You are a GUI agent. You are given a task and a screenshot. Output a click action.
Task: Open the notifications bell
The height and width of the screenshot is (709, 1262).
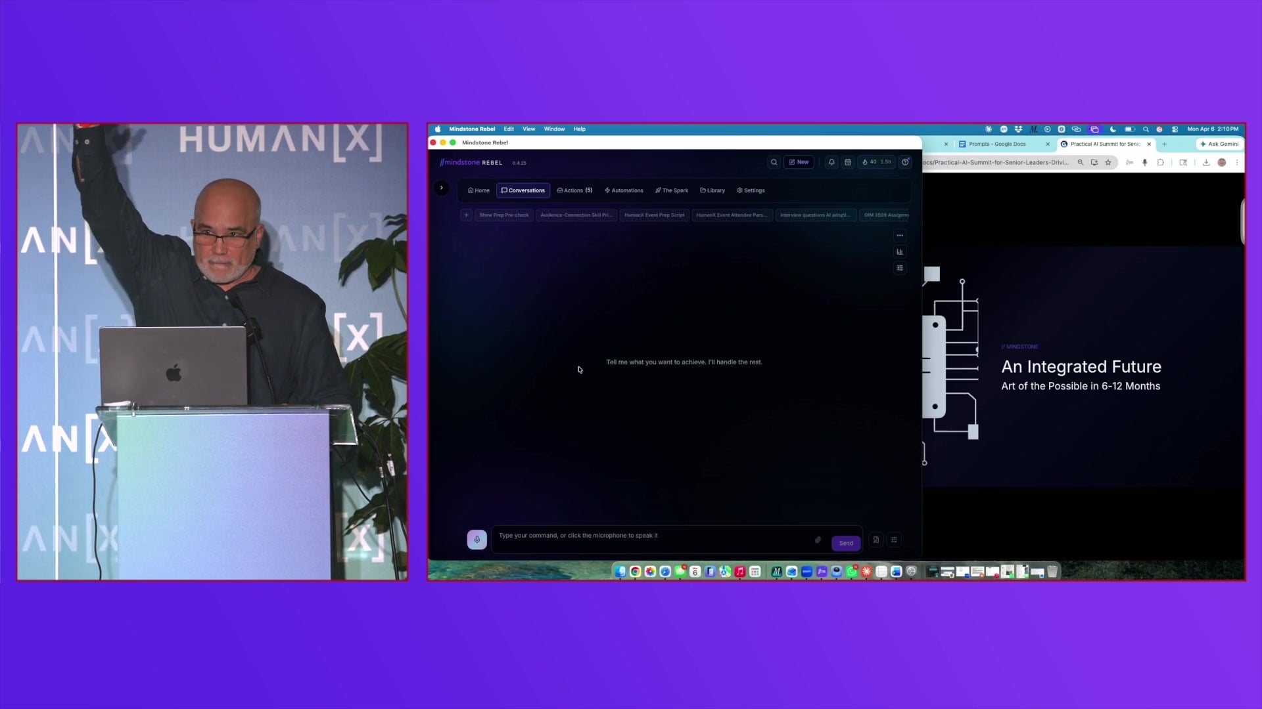pos(831,162)
